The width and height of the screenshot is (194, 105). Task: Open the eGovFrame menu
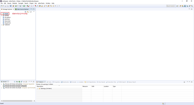pos(41,3)
